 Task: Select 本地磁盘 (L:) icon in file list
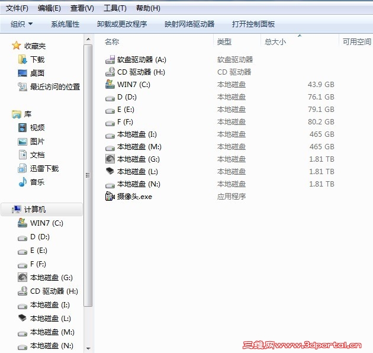click(110, 171)
